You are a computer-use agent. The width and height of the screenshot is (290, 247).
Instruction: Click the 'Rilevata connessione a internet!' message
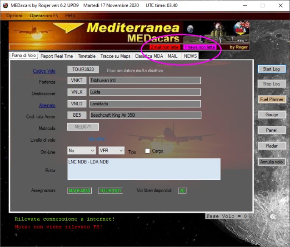coord(65,219)
